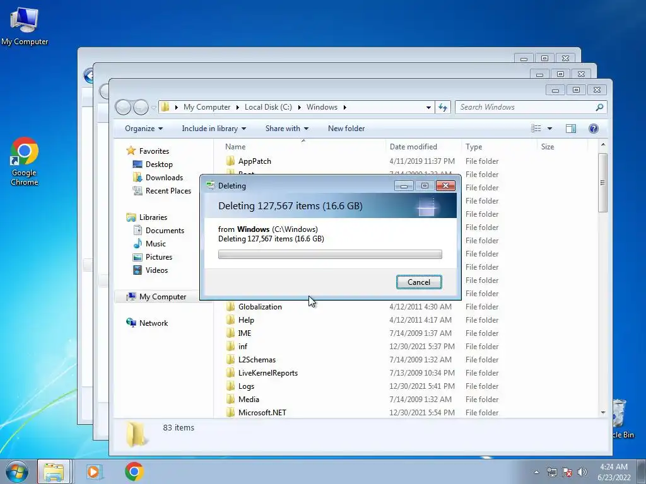Open Include in library menu

coord(214,129)
